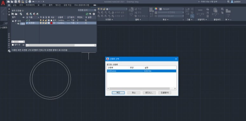Viewport: 246px width, 121px height.
Task: Click the white color swatch of layer 0
Action: click(x=51, y=20)
